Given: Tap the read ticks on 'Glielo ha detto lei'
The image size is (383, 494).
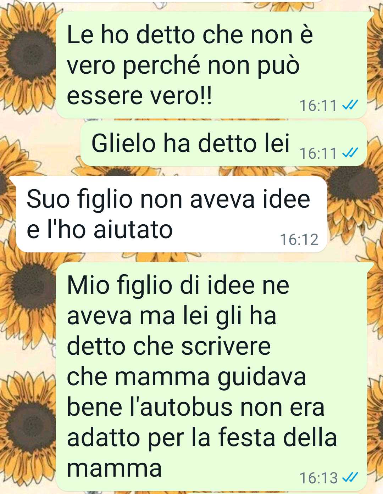Looking at the screenshot, I should 350,153.
